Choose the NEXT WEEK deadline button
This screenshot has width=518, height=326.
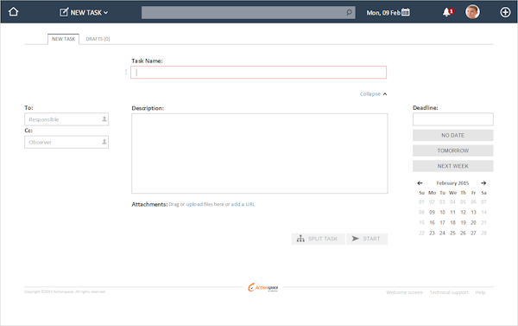pos(453,166)
